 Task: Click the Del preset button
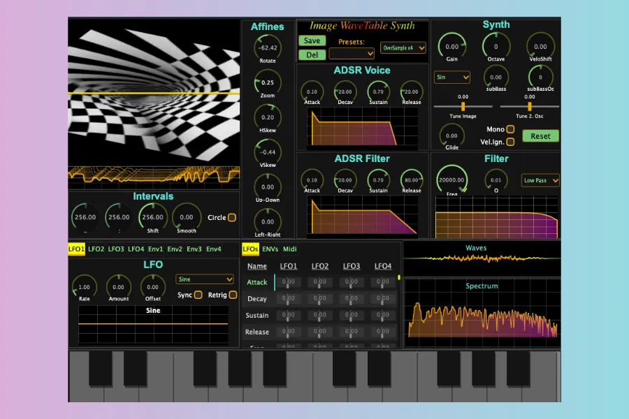pos(312,54)
